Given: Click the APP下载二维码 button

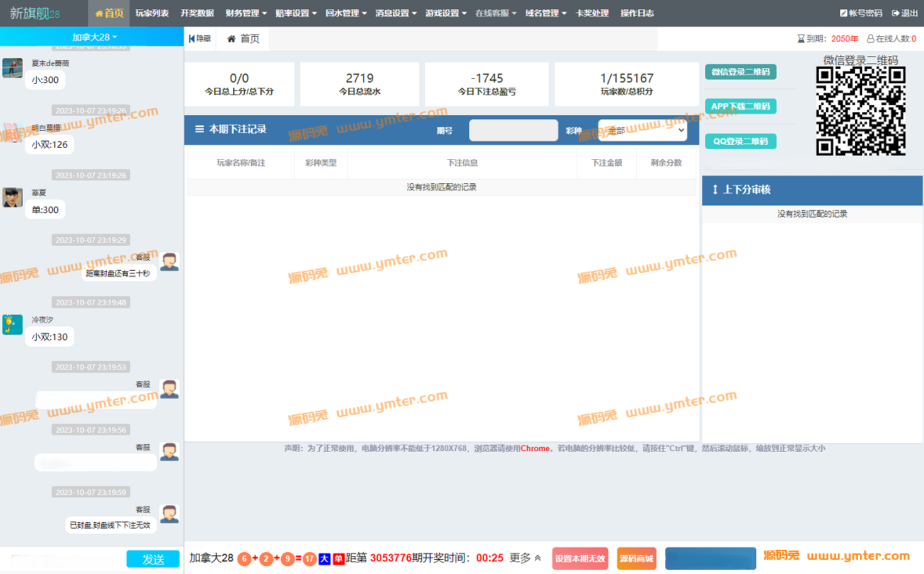Looking at the screenshot, I should click(x=741, y=107).
